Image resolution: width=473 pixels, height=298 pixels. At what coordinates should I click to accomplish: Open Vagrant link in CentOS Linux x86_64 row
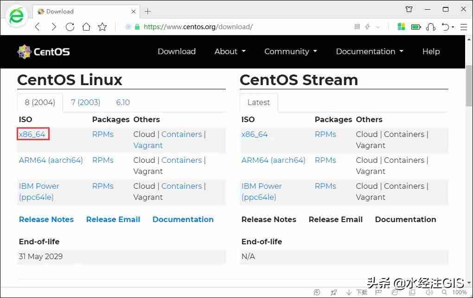(x=148, y=145)
